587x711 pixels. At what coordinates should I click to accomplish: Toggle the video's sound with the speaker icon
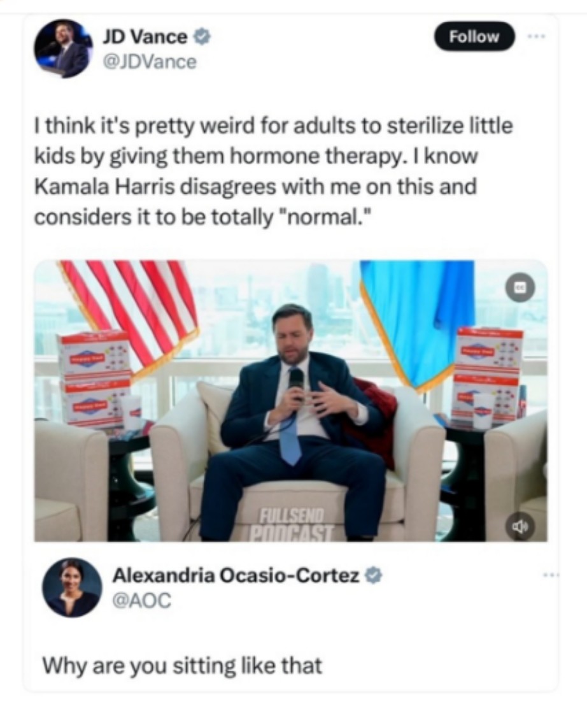(520, 526)
